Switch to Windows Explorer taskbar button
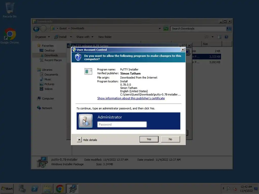Viewport: 259px width, 194px height. tap(47, 188)
